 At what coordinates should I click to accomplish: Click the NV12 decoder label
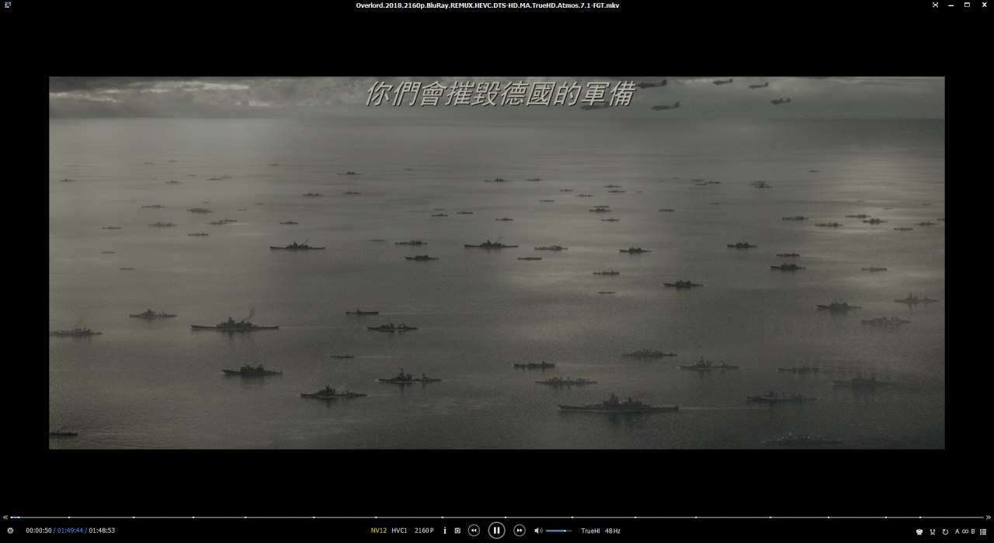click(378, 531)
